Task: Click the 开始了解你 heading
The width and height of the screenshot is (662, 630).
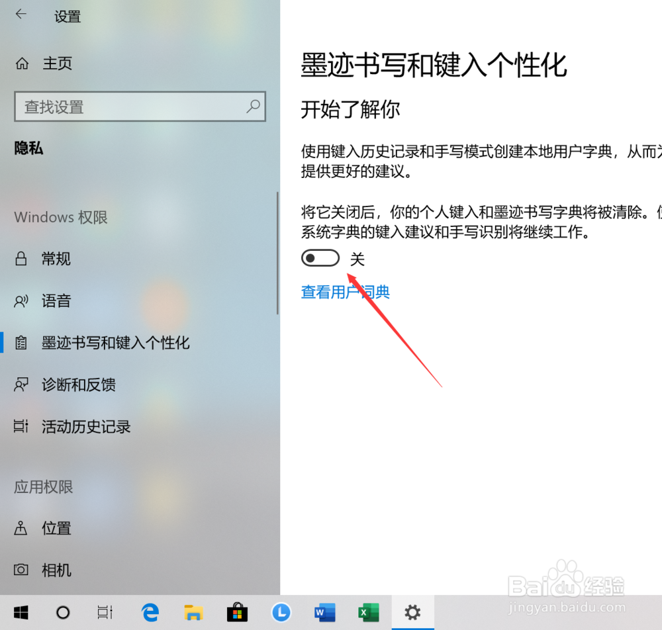Action: (x=350, y=110)
